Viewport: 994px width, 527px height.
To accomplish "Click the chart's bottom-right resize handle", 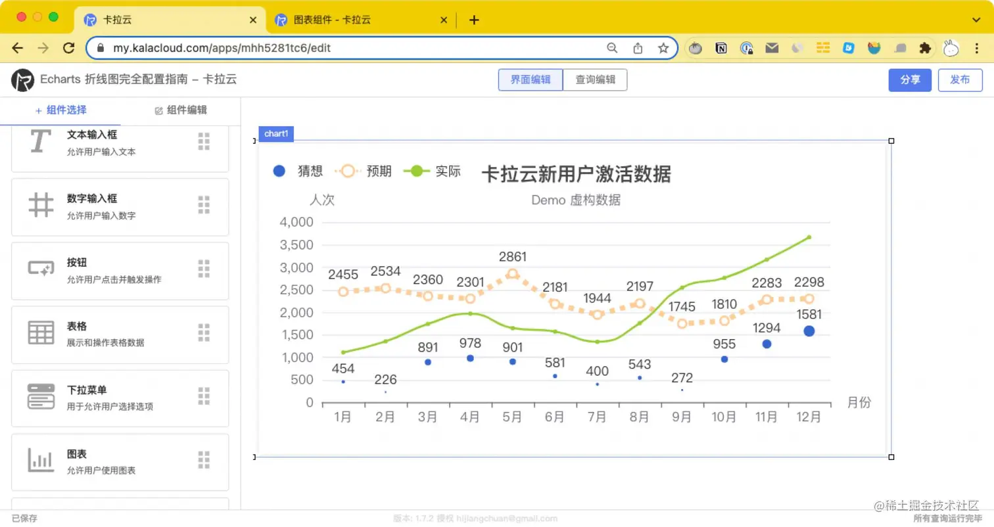I will tap(891, 457).
